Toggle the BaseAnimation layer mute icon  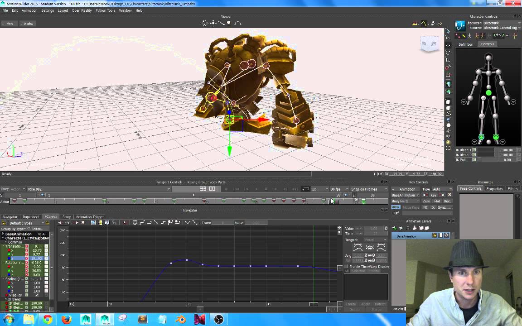pos(446,235)
